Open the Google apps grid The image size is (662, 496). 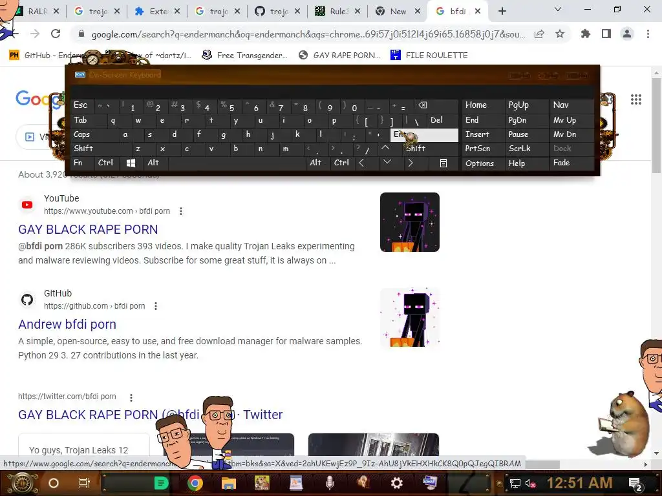[x=636, y=99]
